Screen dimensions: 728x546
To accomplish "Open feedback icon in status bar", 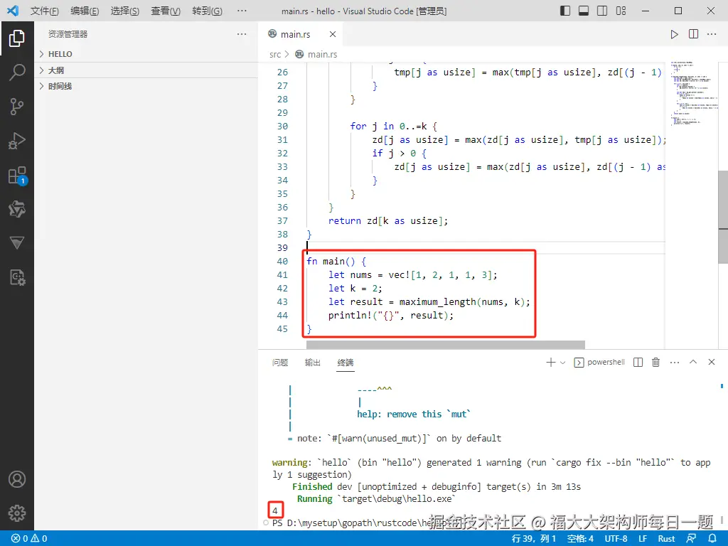I will click(x=691, y=539).
